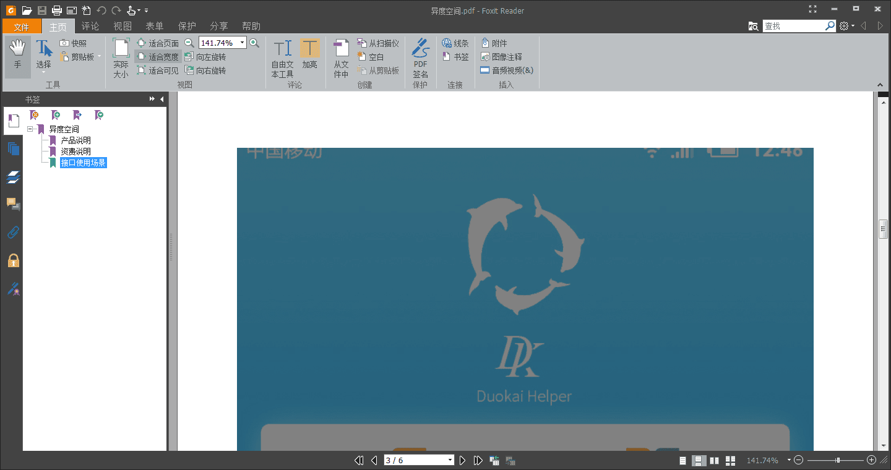
Task: Switch to the Help (帮助) tab
Action: coord(251,26)
